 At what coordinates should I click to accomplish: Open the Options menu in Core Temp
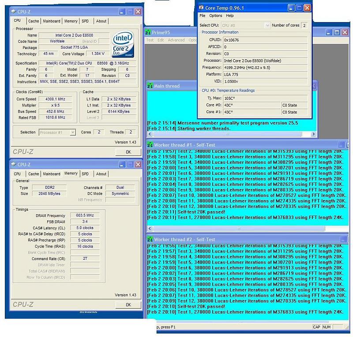(x=216, y=15)
